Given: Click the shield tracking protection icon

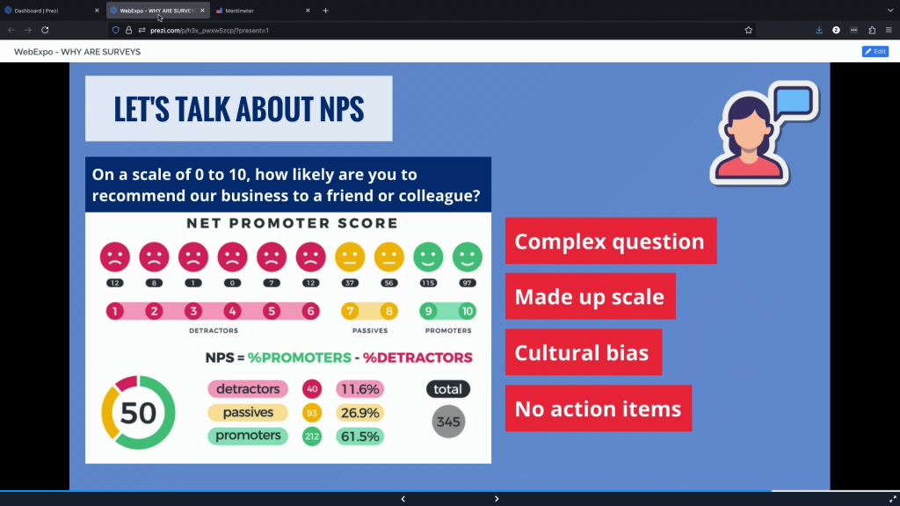Looking at the screenshot, I should pos(116,30).
